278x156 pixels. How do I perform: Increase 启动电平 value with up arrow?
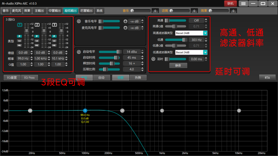[142, 51]
